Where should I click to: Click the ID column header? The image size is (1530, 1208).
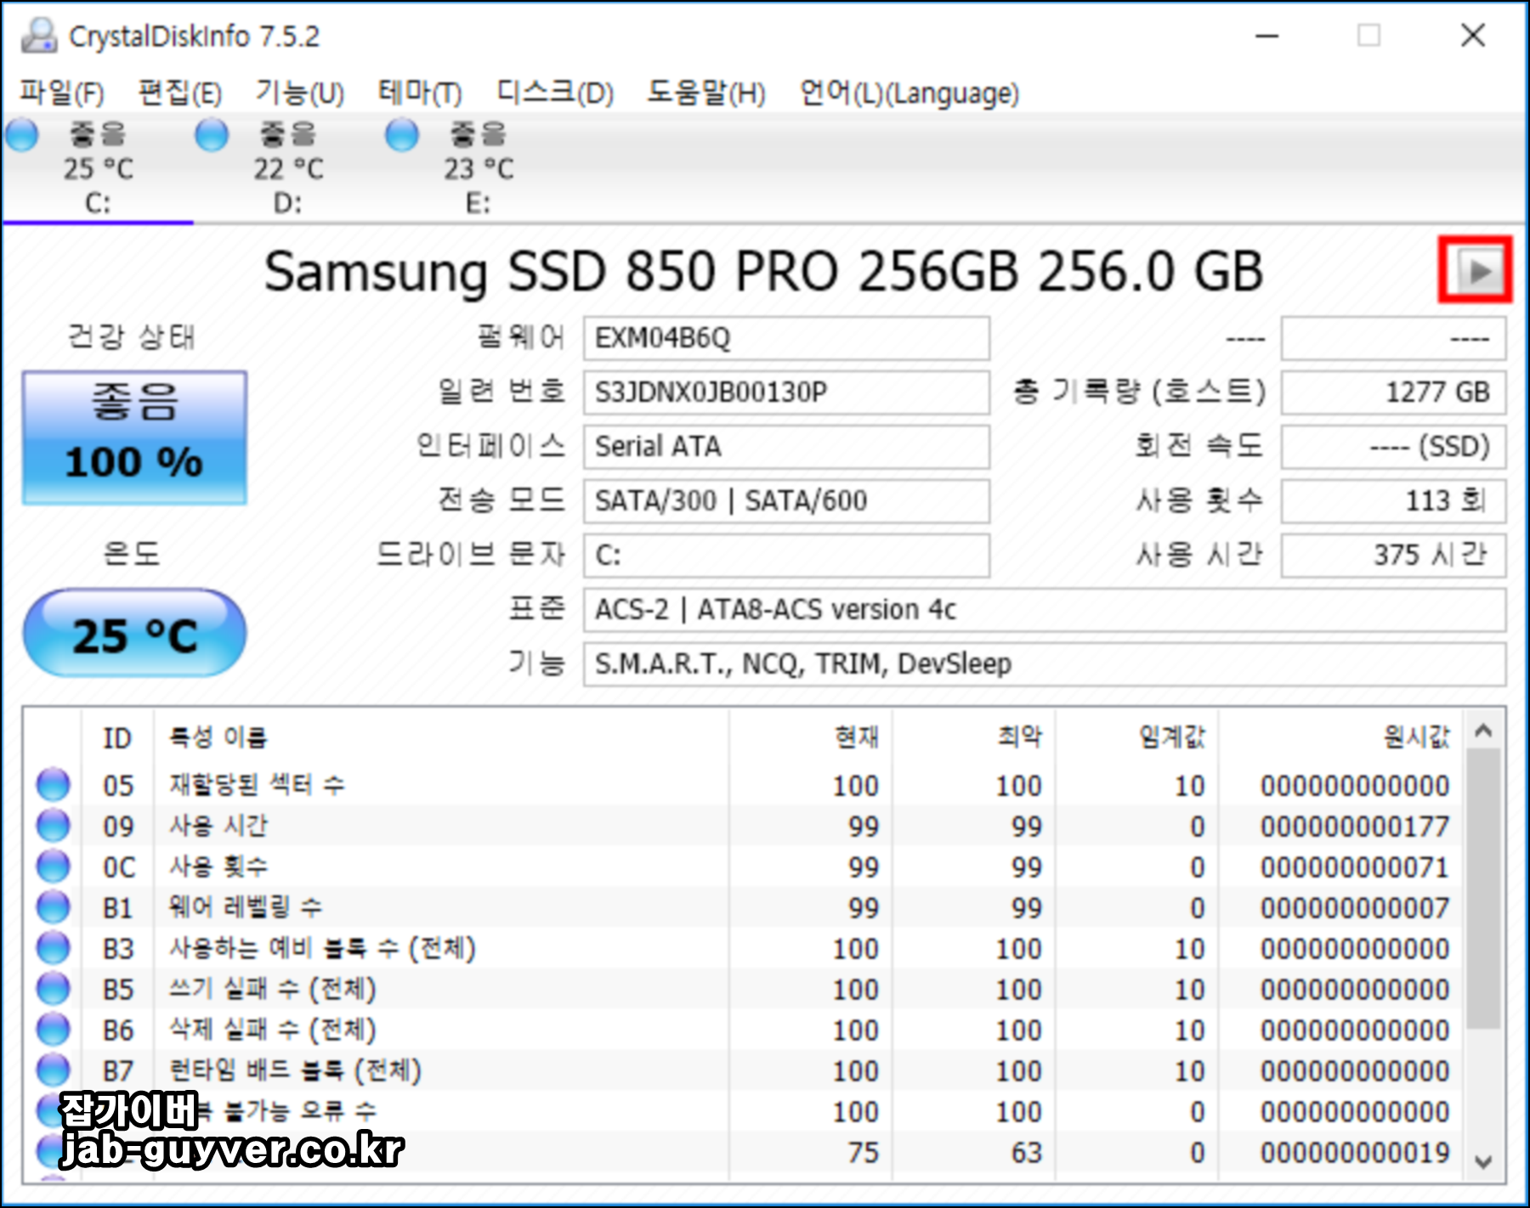(x=117, y=737)
